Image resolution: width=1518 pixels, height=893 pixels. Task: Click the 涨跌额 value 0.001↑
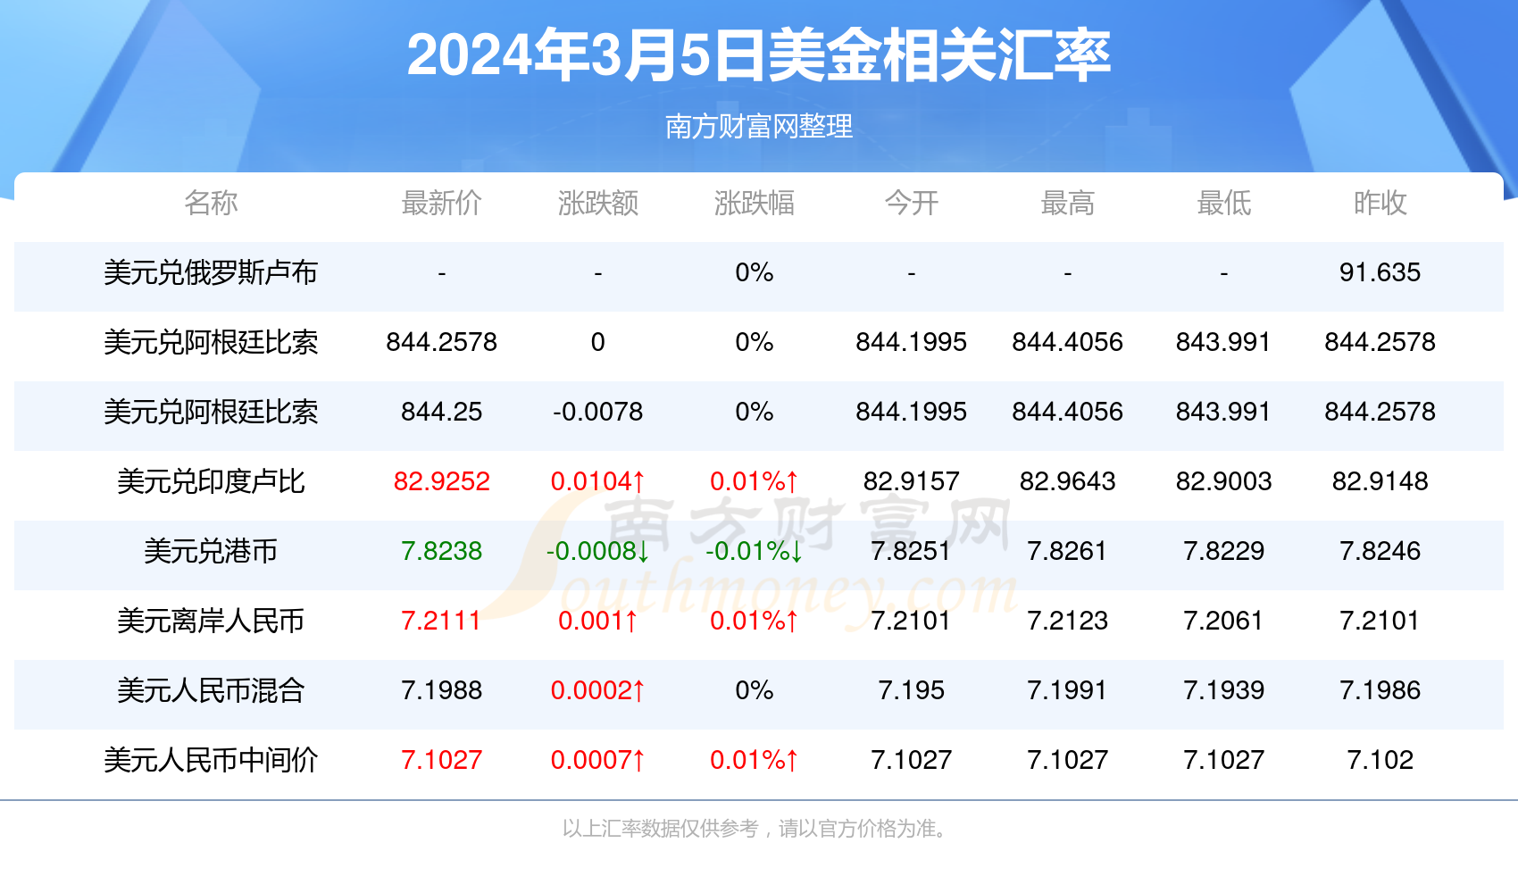(598, 621)
